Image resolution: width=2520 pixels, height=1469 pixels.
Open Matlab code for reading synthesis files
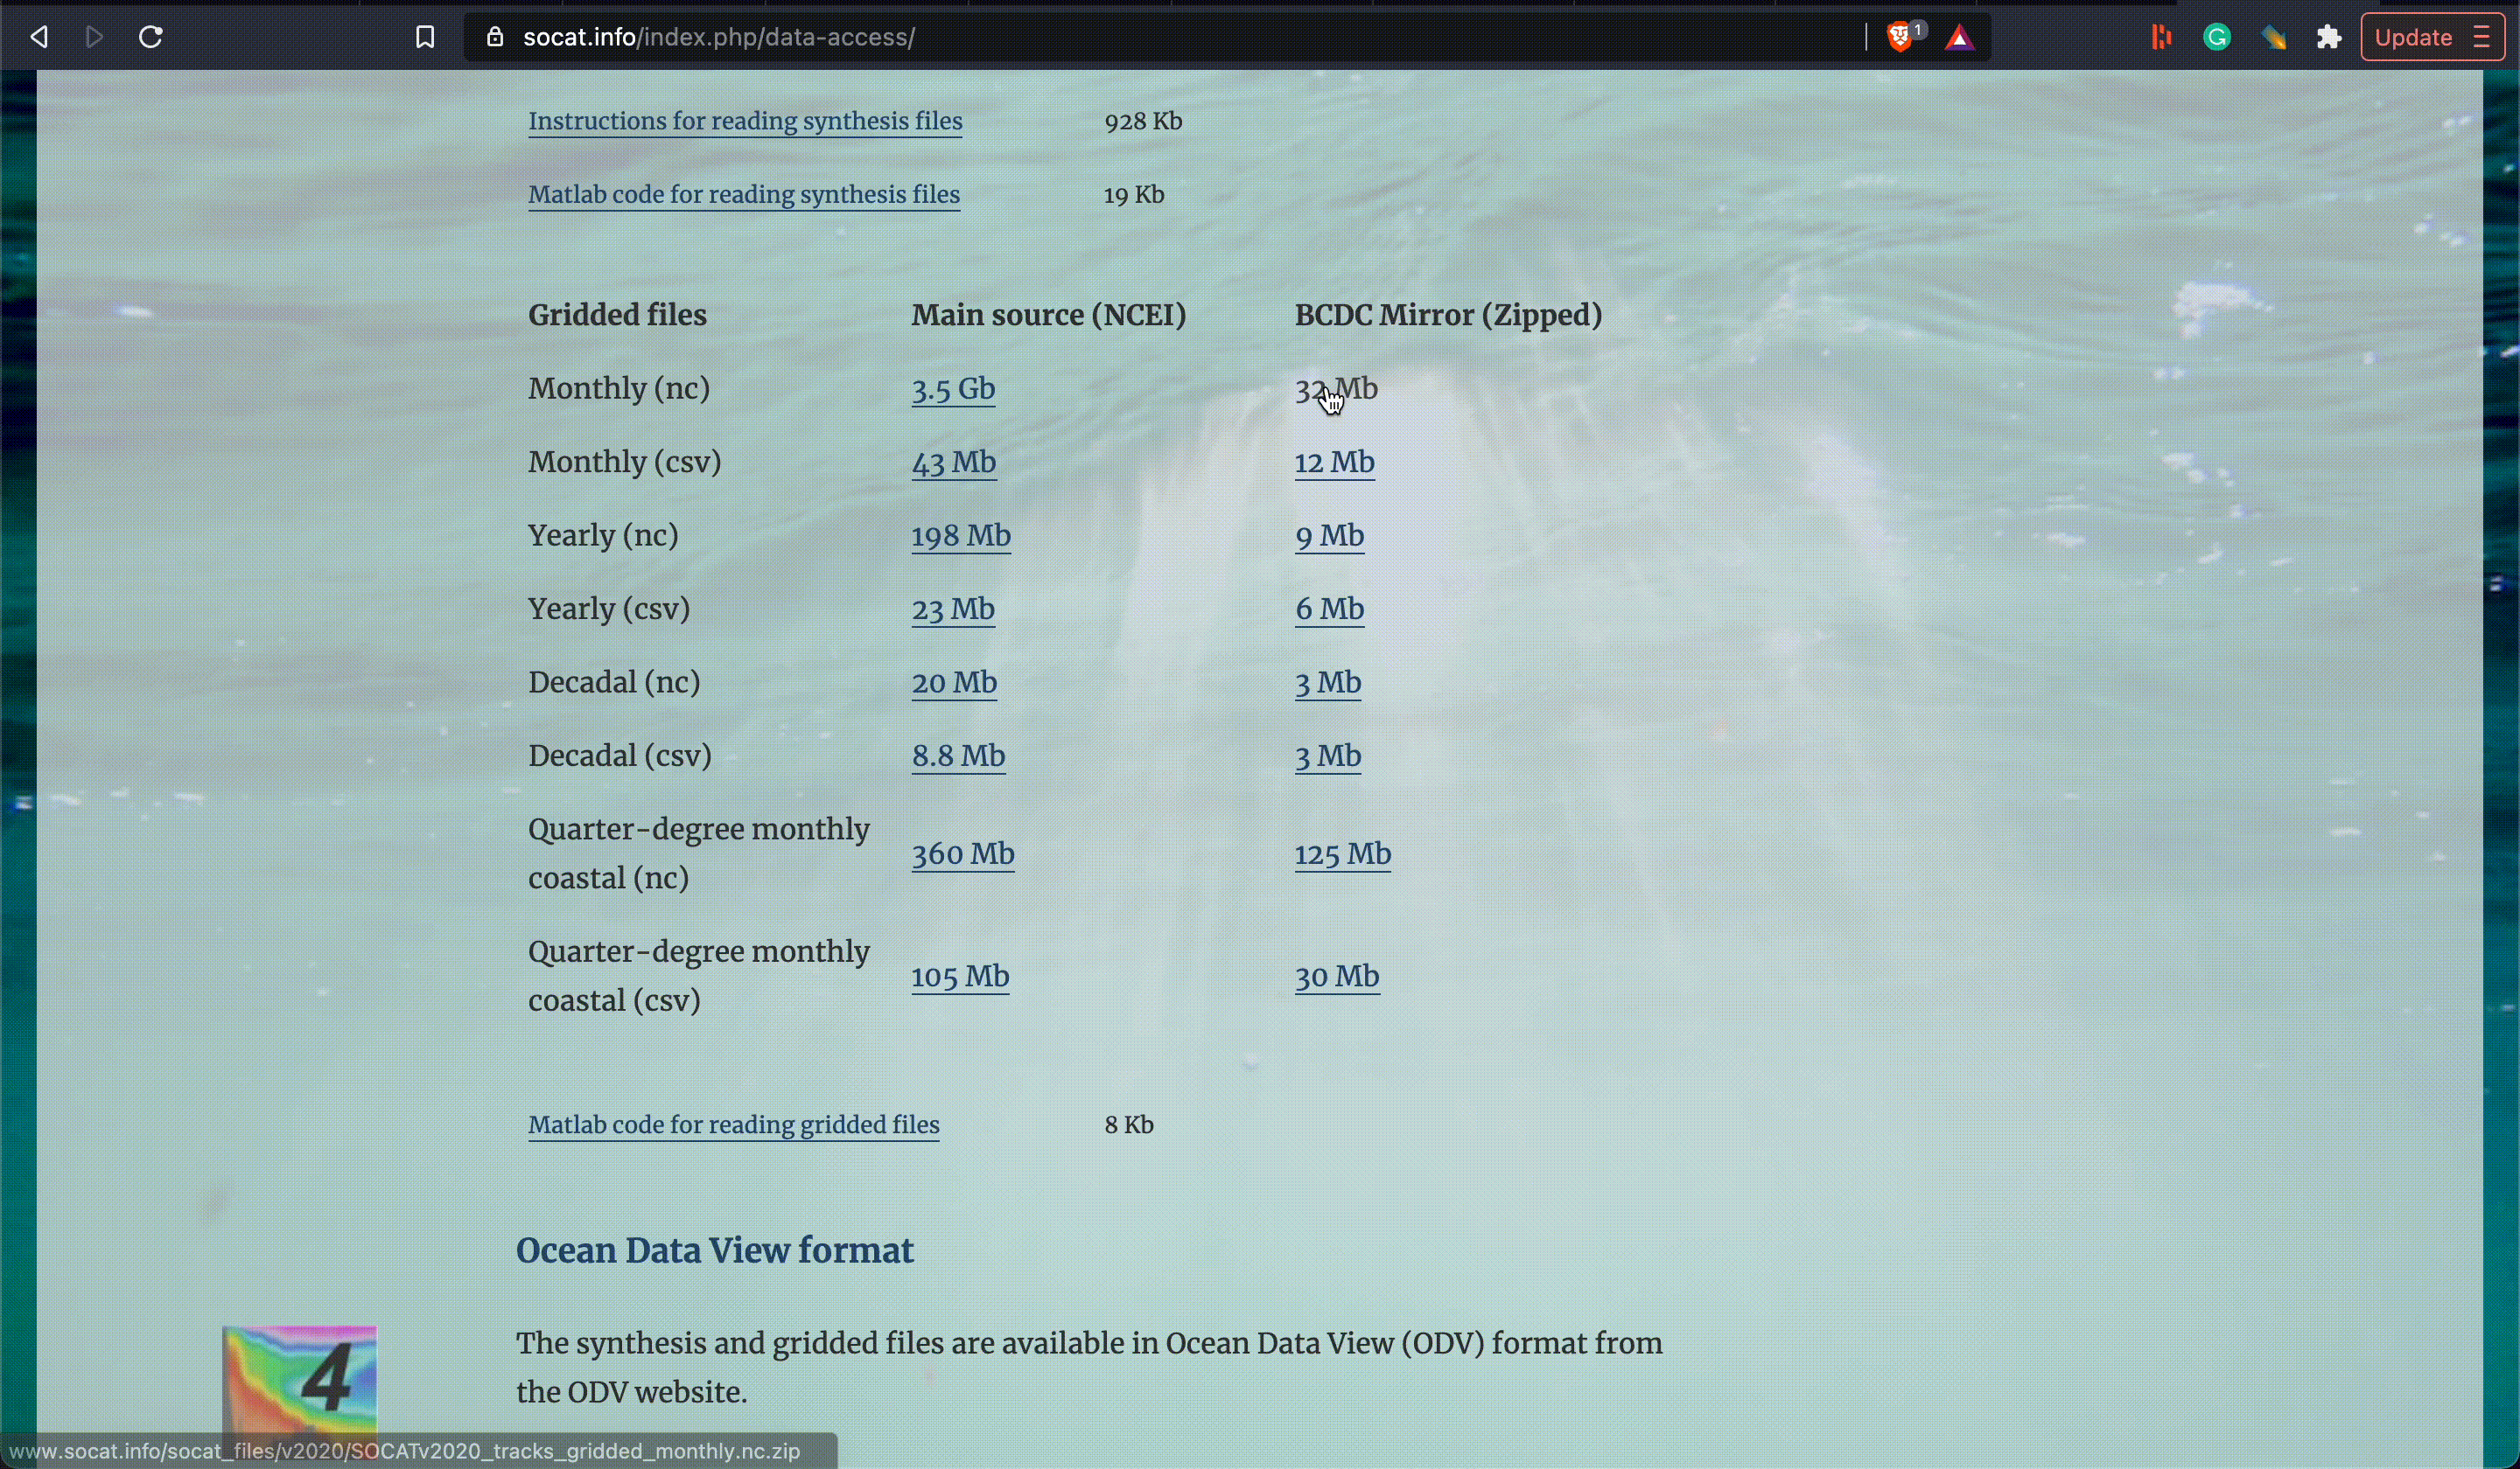pyautogui.click(x=744, y=195)
